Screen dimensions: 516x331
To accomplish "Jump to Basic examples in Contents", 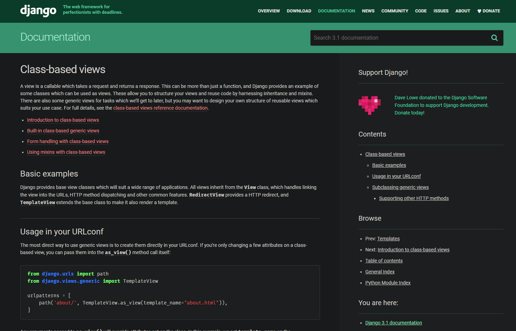I will point(389,165).
